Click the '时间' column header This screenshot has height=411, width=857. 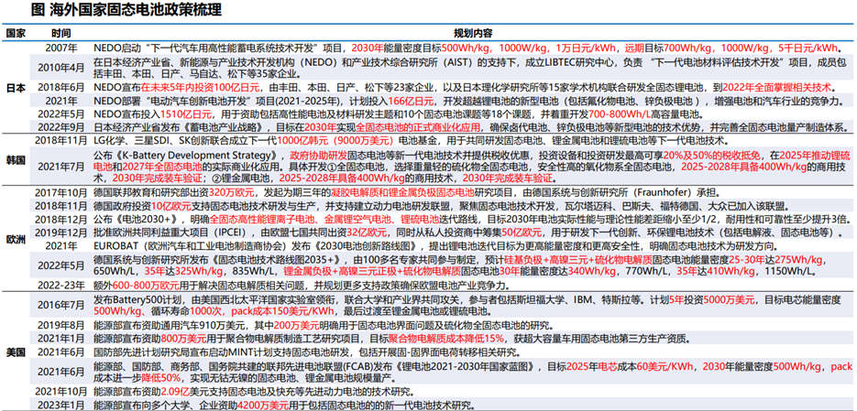61,32
